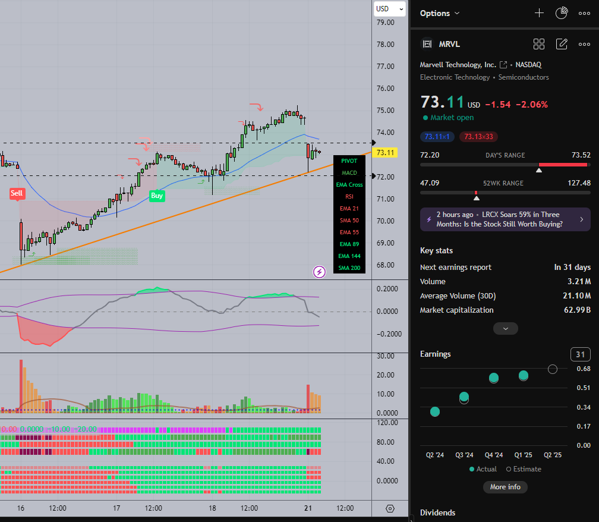Click the Average Volume (30D) value

tap(576, 295)
